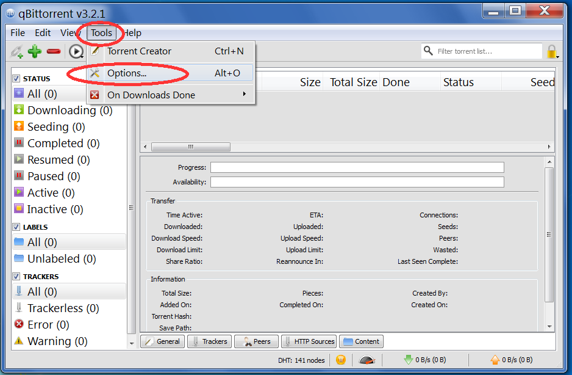Open the lock icon dropdown arrow
The height and width of the screenshot is (375, 572).
(558, 57)
